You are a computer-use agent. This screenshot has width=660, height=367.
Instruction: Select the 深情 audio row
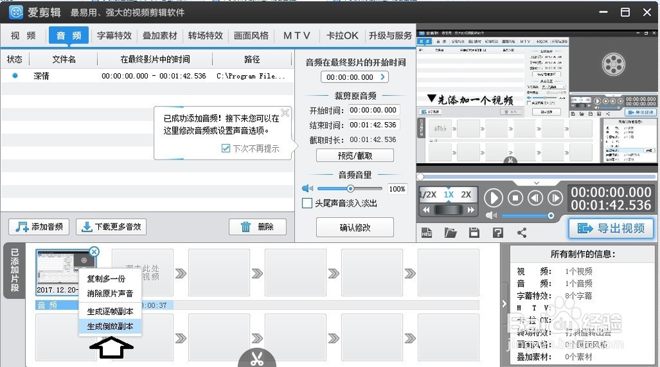coord(147,76)
